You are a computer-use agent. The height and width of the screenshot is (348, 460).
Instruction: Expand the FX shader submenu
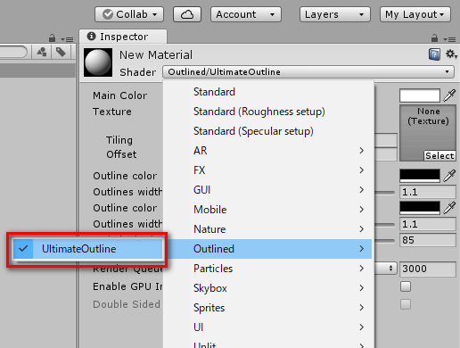(x=267, y=170)
